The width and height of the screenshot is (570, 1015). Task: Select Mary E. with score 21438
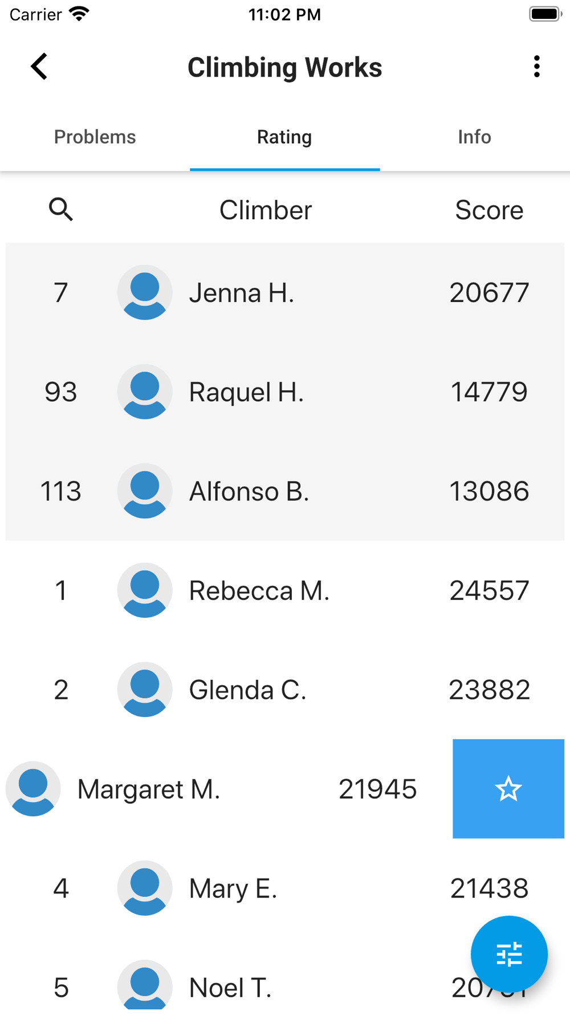tap(285, 888)
